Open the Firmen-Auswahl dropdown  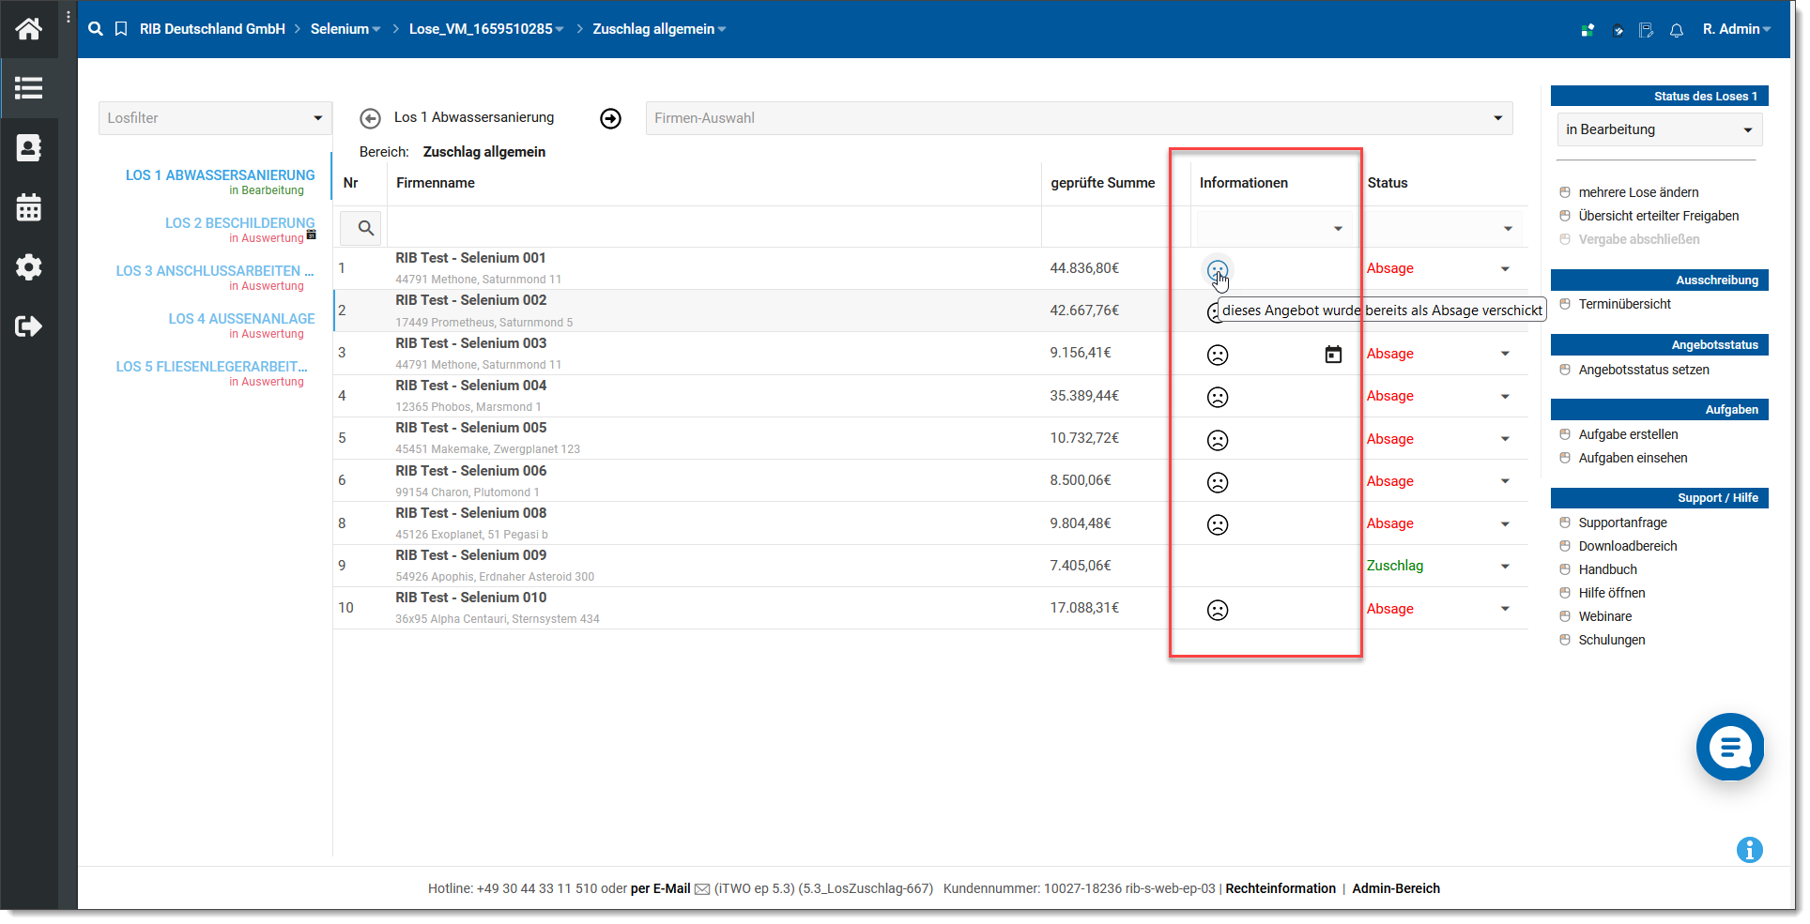click(x=1079, y=118)
